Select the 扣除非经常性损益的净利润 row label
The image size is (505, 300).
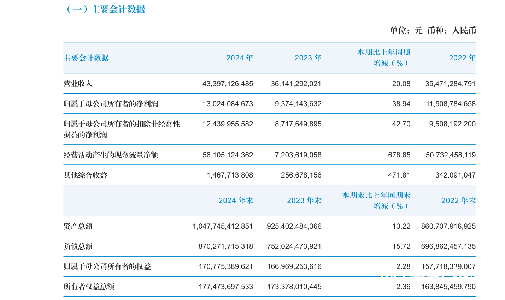tap(122, 129)
